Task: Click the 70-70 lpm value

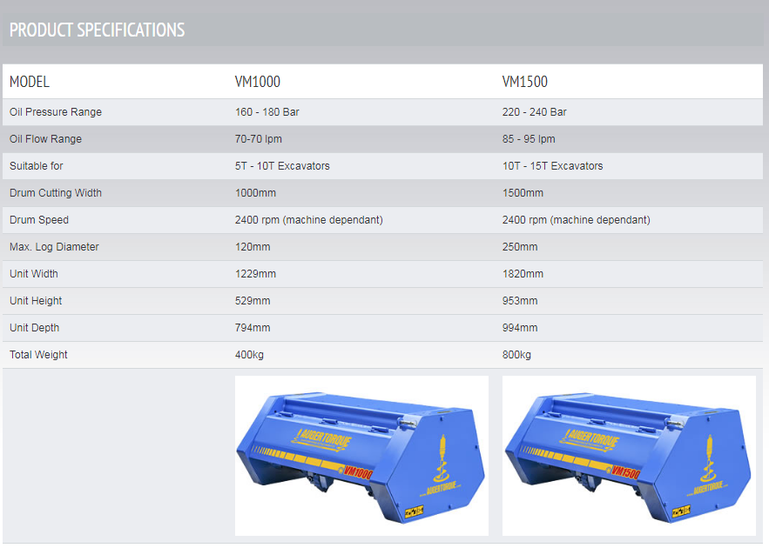Action: tap(259, 139)
